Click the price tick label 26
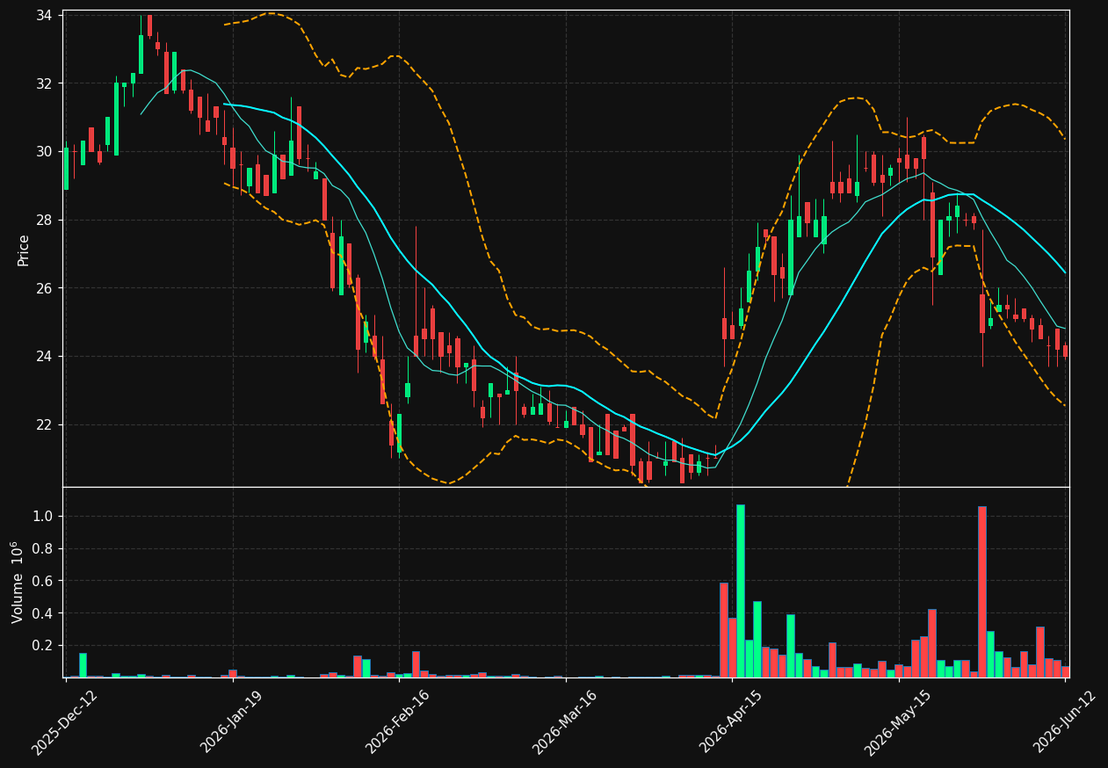1108x768 pixels. [45, 288]
